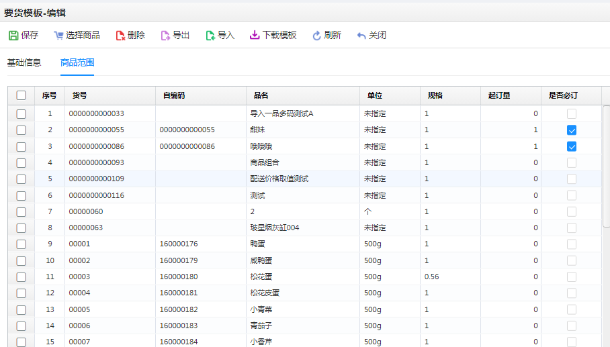Select the row checkbox for 配送价格取值测试

[21, 179]
